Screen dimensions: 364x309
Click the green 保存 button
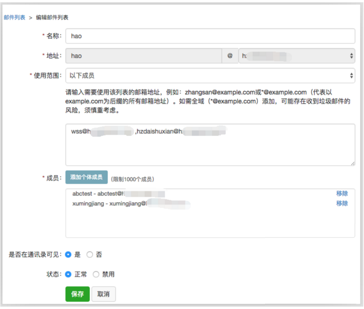(x=77, y=294)
